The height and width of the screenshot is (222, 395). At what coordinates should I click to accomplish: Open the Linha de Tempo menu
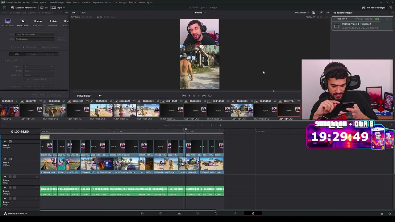click(x=56, y=2)
